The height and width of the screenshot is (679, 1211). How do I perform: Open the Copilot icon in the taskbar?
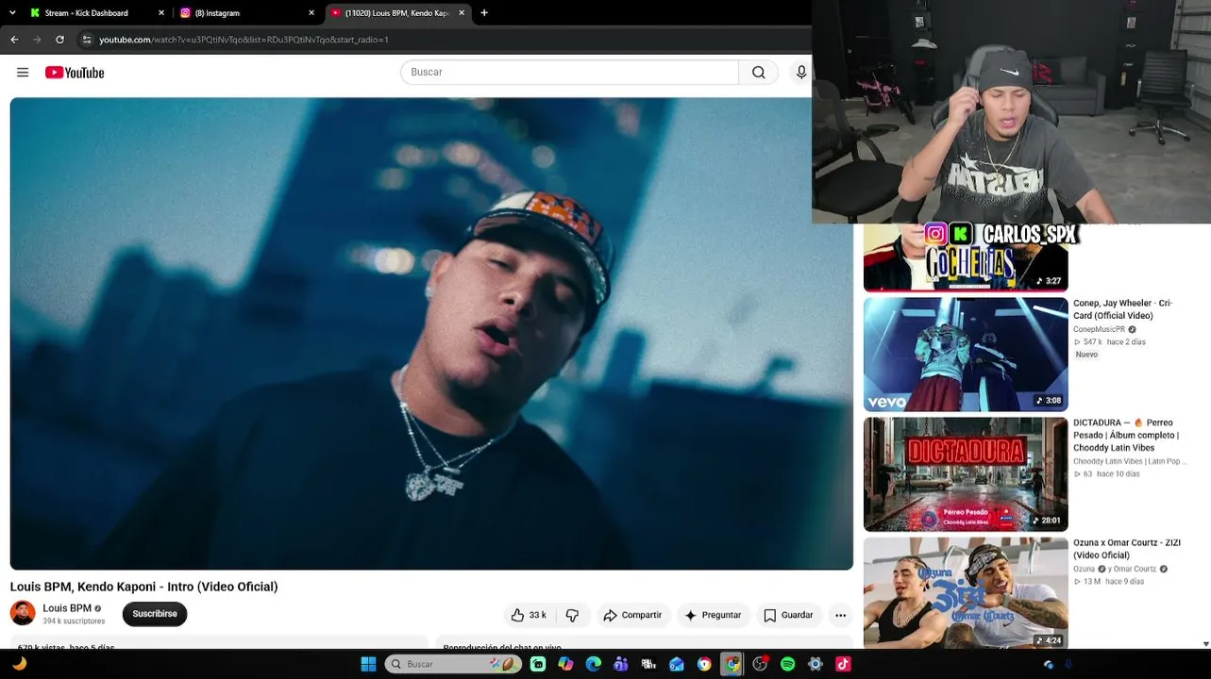pos(565,664)
